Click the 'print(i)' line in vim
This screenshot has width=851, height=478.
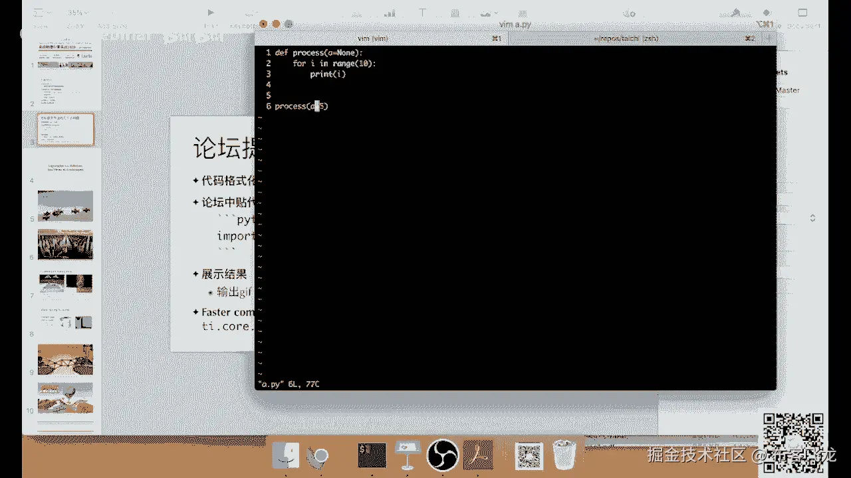pyautogui.click(x=328, y=74)
